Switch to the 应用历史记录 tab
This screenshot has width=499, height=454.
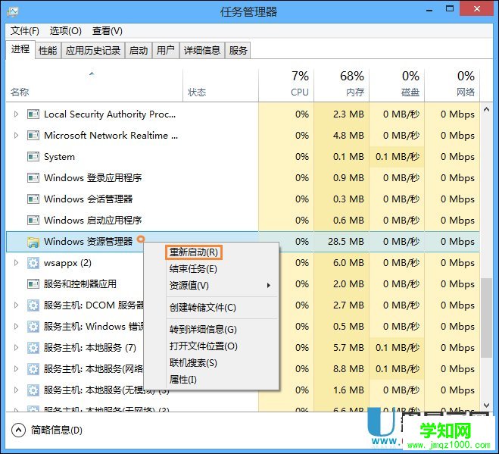(x=93, y=50)
